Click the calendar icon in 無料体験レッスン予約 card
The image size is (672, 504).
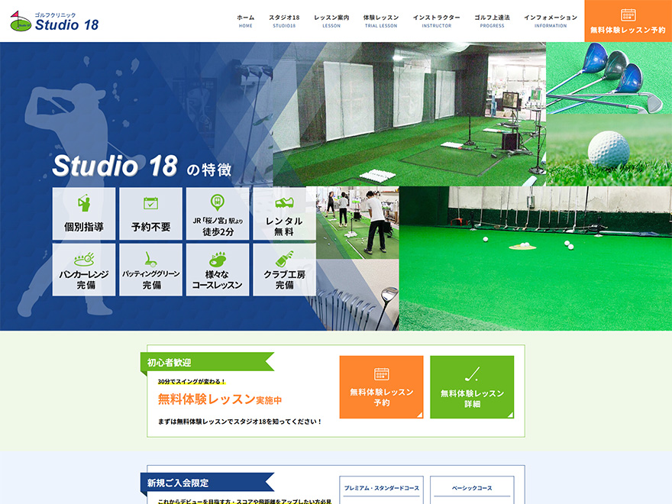click(x=381, y=373)
